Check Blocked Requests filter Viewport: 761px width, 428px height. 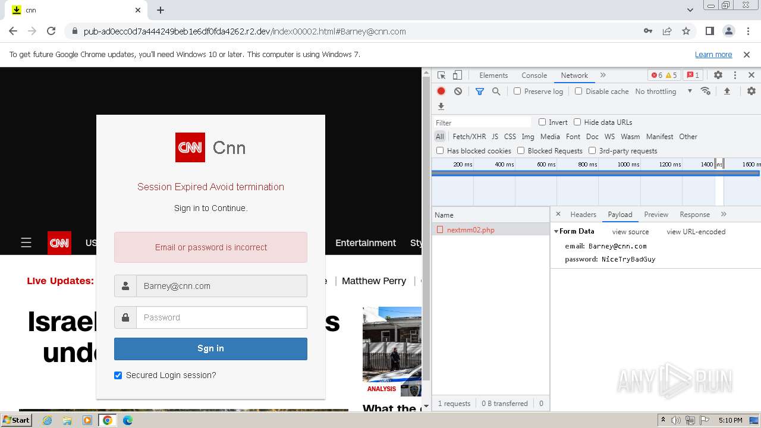pos(521,150)
